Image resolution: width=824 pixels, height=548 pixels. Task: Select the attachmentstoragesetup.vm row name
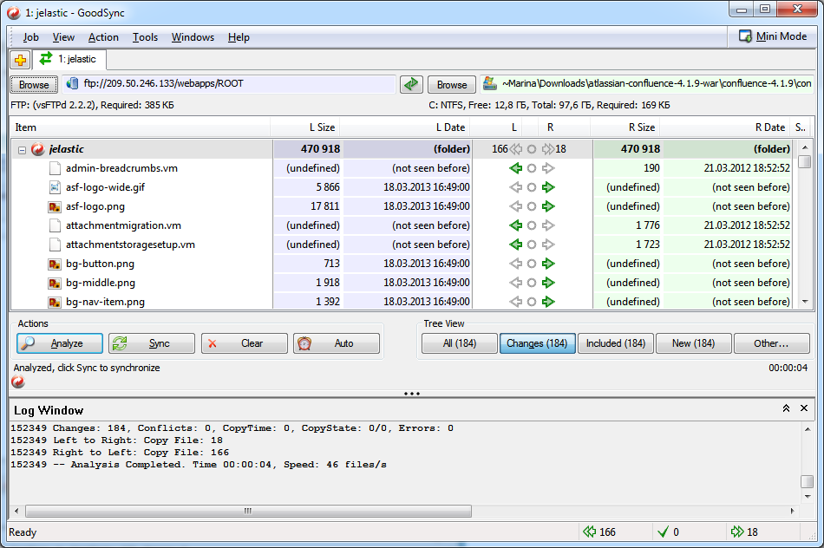[130, 245]
